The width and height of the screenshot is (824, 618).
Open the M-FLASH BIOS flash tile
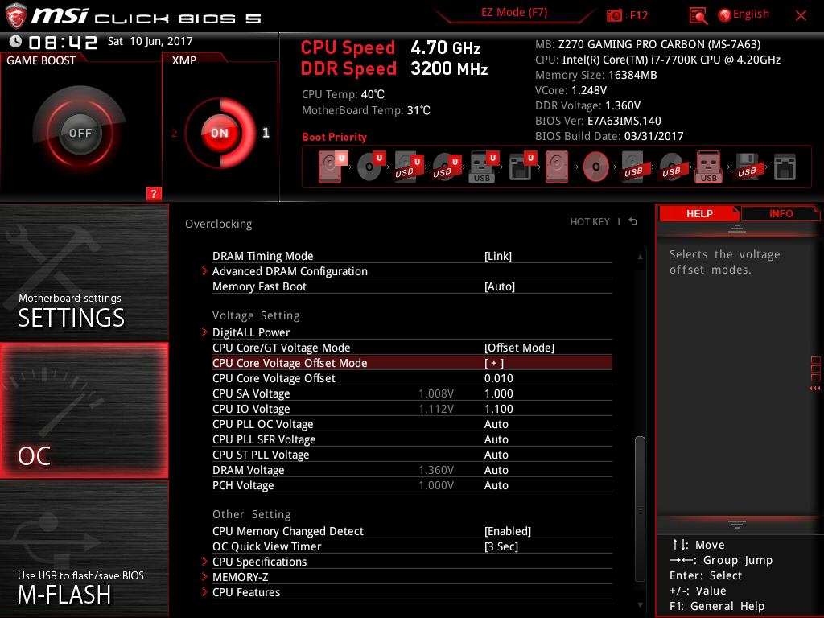point(84,549)
